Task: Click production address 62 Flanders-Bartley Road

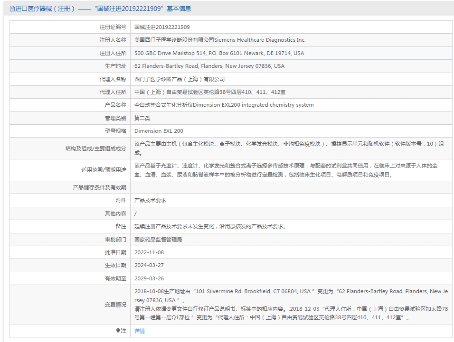Action: 209,66
